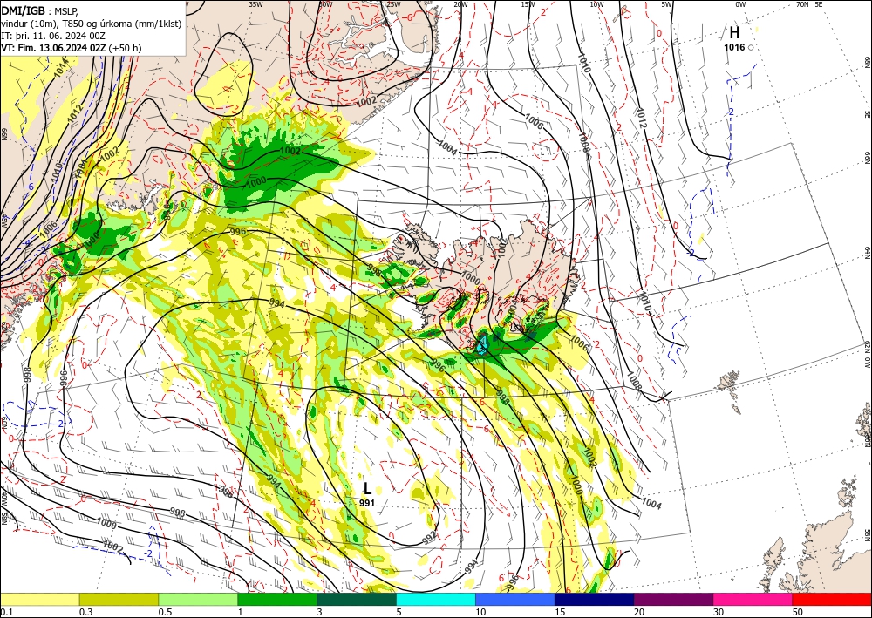Click the "1014" isobar label
The height and width of the screenshot is (618, 872).
62,66
